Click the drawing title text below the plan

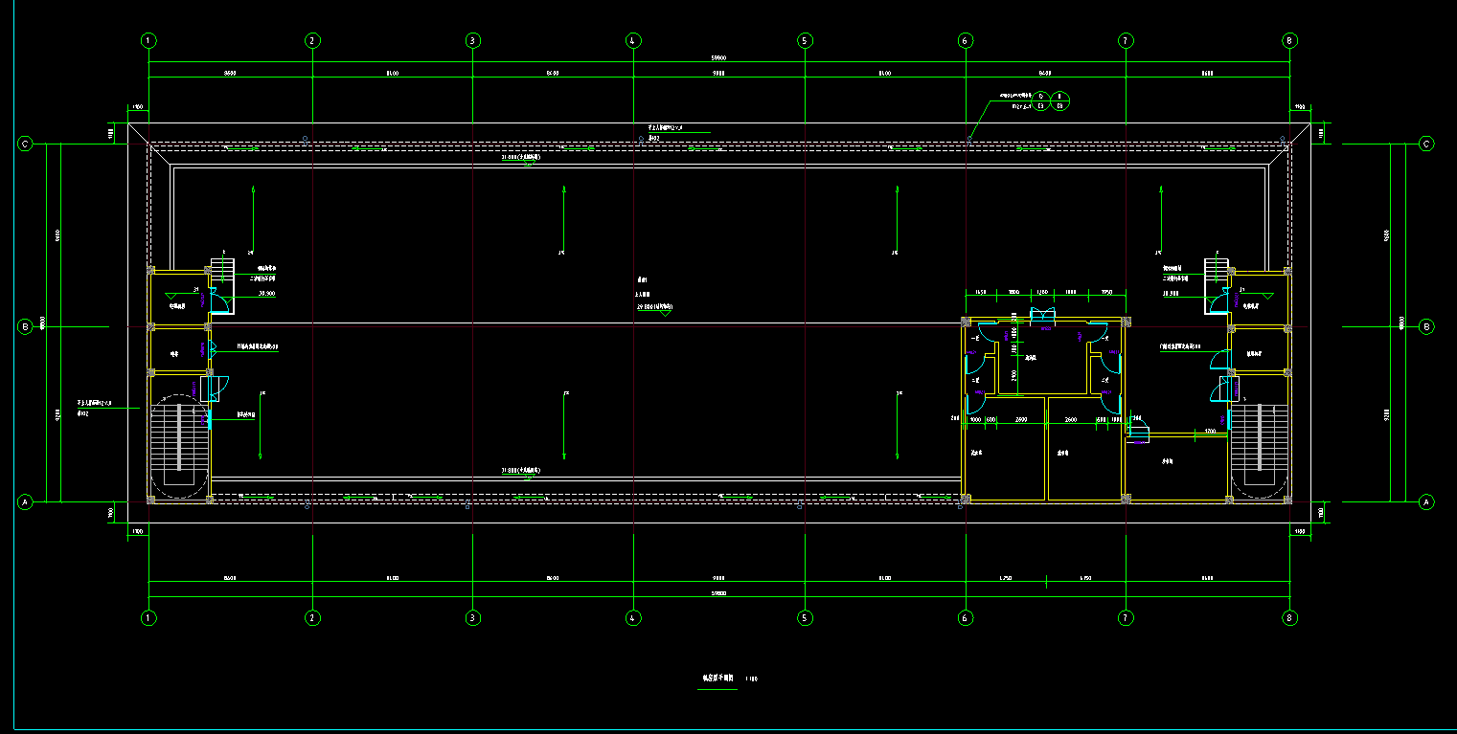pos(717,678)
